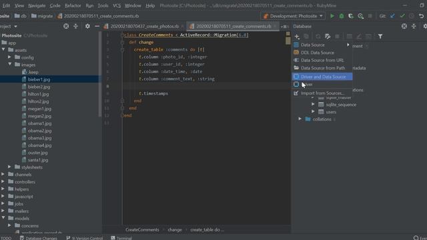Hide the Project panel with minus icon

(x=97, y=26)
